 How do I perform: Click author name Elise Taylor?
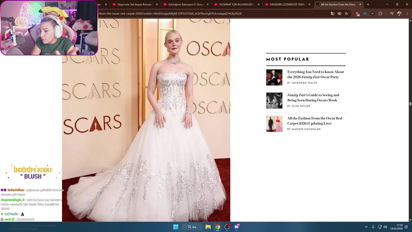click(x=301, y=106)
